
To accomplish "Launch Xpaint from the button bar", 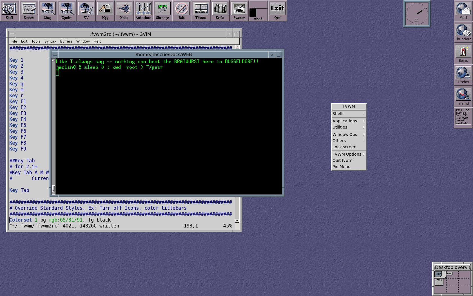I will coord(67,11).
